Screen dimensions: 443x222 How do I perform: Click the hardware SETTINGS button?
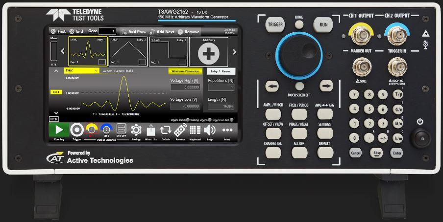click(325, 133)
